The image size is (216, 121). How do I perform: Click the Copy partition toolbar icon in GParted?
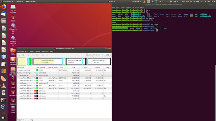[x=33, y=55]
